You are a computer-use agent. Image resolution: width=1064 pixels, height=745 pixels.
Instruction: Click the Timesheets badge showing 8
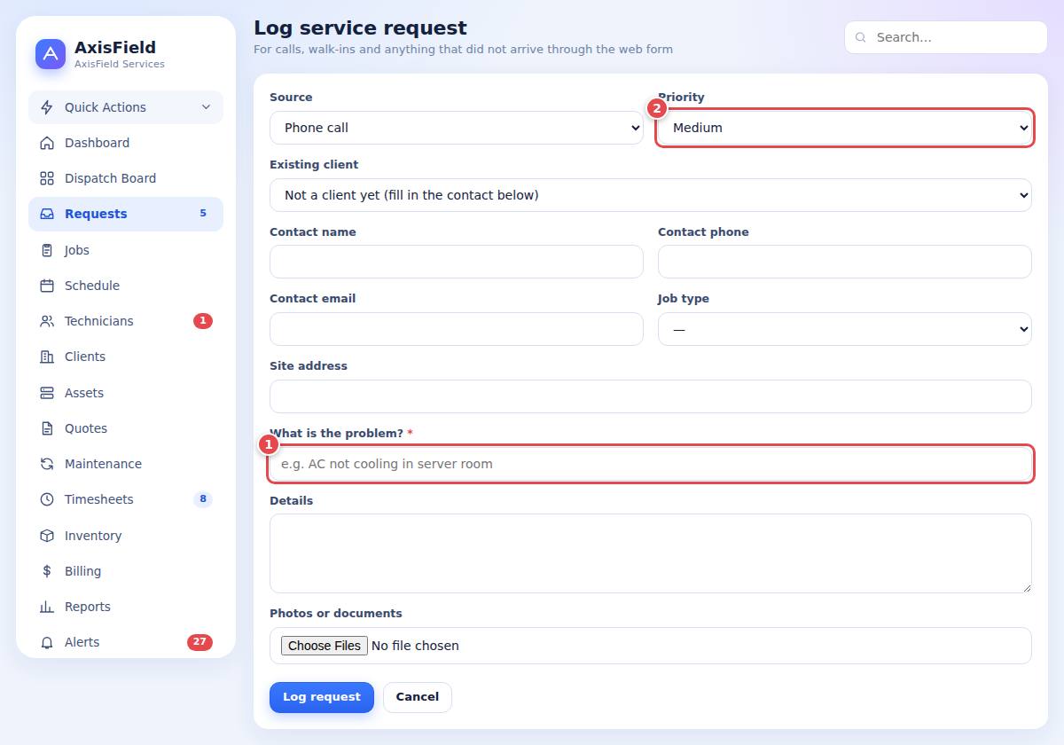(203, 499)
